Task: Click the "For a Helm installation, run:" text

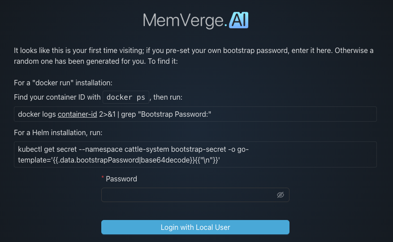Action: 58,133
